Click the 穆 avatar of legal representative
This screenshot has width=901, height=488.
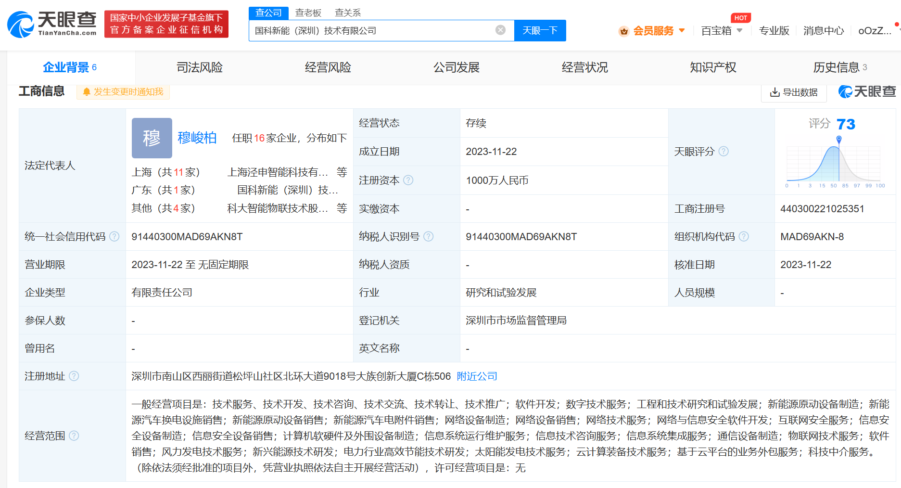click(152, 138)
